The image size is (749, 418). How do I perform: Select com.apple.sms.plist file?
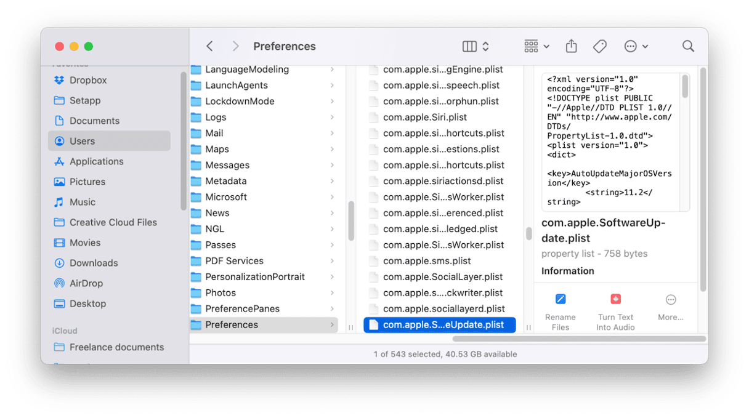[x=440, y=261]
